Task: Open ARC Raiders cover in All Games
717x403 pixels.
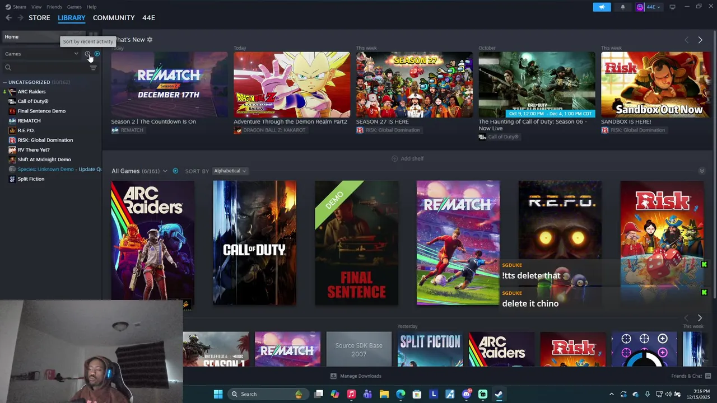Action: coord(152,243)
